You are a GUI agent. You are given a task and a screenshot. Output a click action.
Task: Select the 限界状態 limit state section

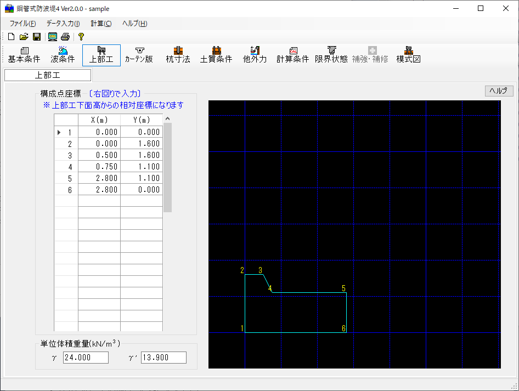331,55
